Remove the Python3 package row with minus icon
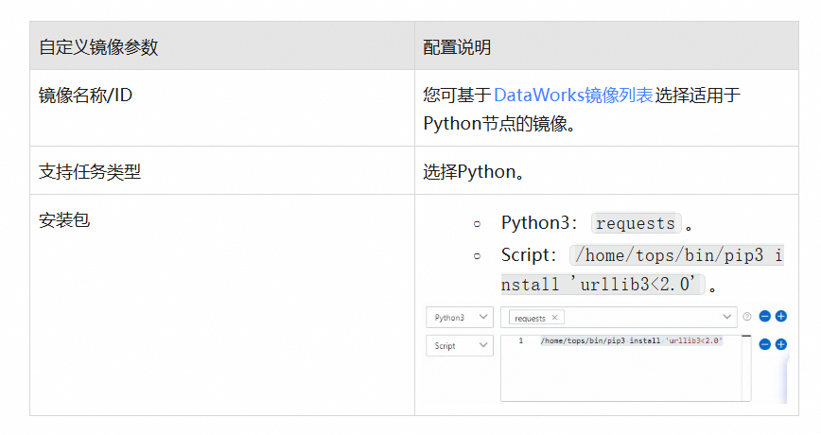Viewport: 821px width, 435px height. coord(764,316)
